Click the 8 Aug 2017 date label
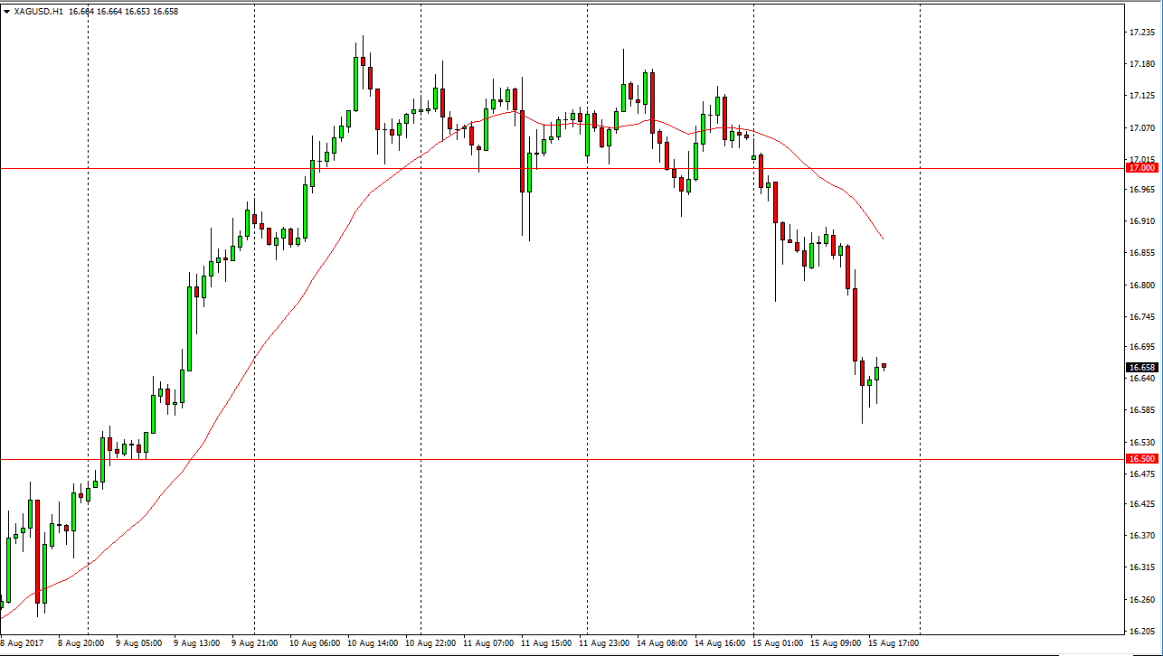The image size is (1163, 656). (21, 643)
